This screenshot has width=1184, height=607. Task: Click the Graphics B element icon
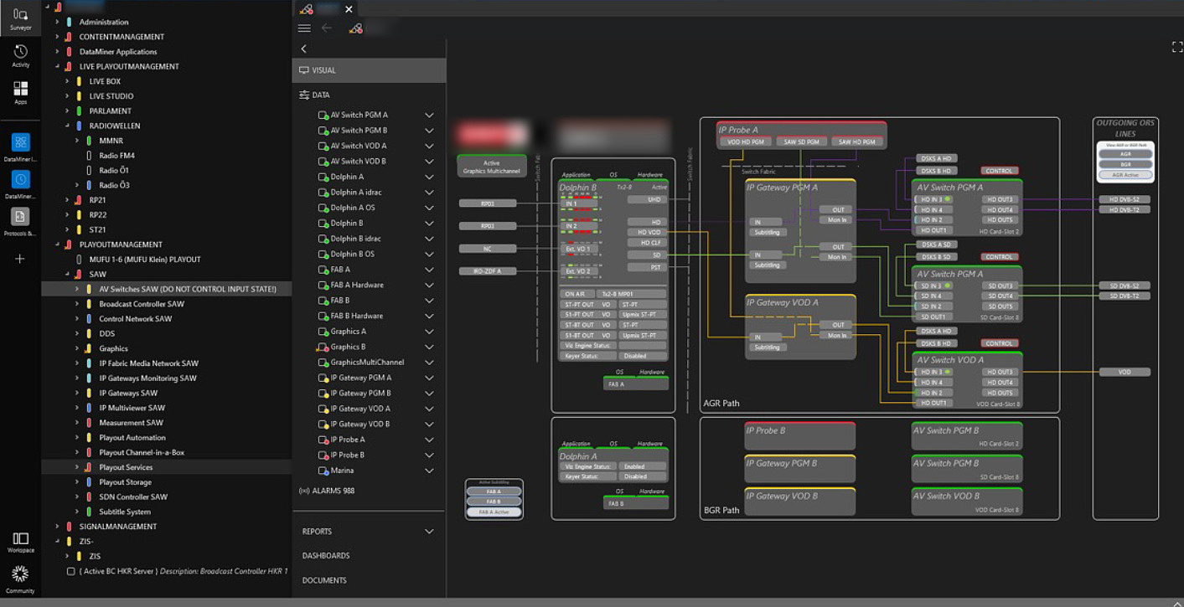click(323, 347)
